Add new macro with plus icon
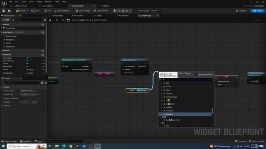 (43, 50)
